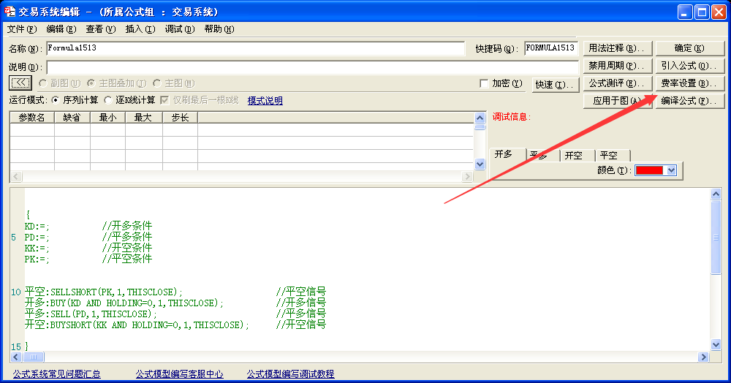The image size is (731, 383).
Task: Click the 最小 column header
Action: (x=107, y=118)
